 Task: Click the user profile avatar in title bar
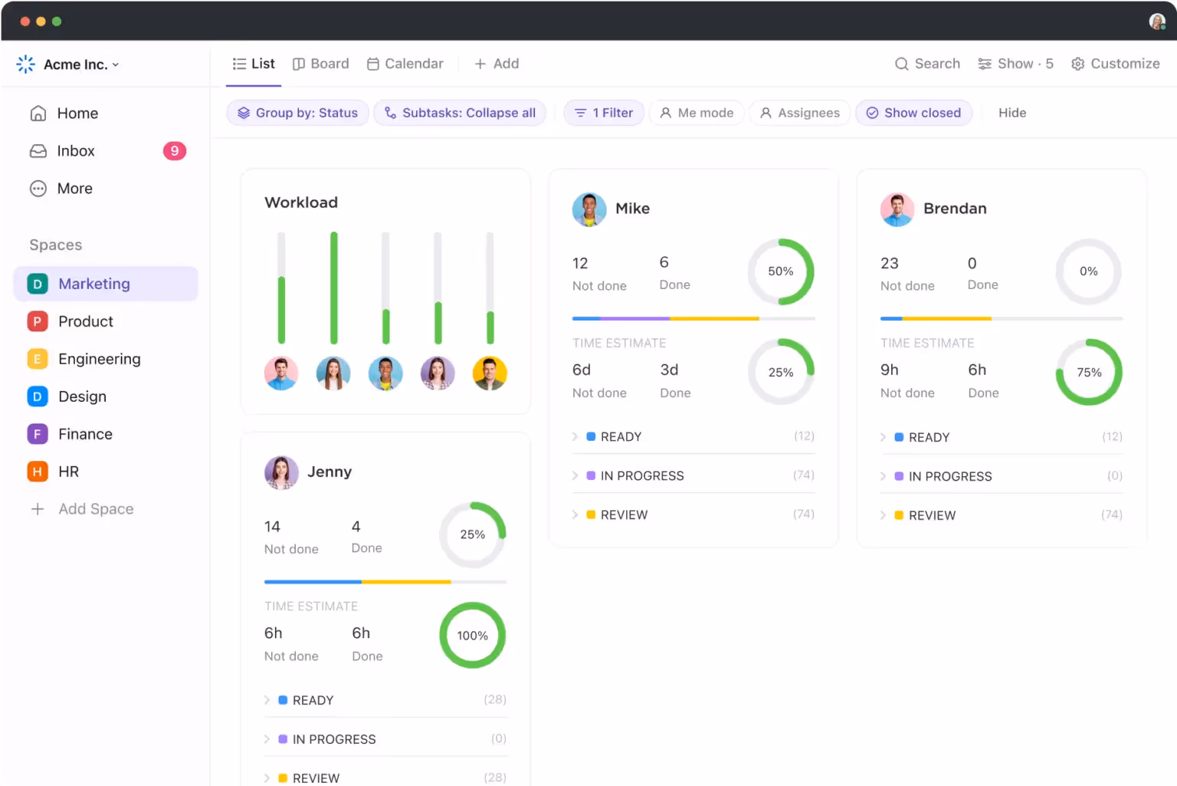(x=1156, y=21)
